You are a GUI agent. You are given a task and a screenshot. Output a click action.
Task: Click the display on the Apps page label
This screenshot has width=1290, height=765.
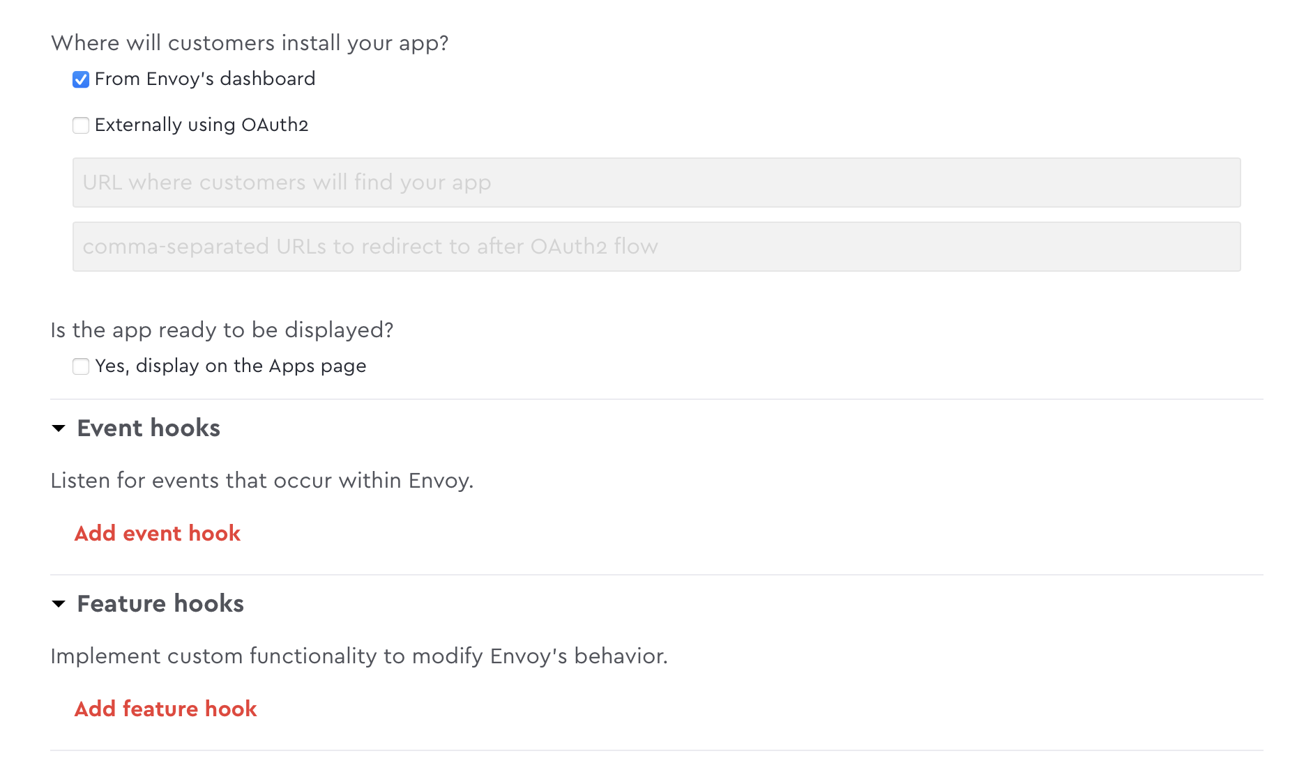tap(230, 366)
